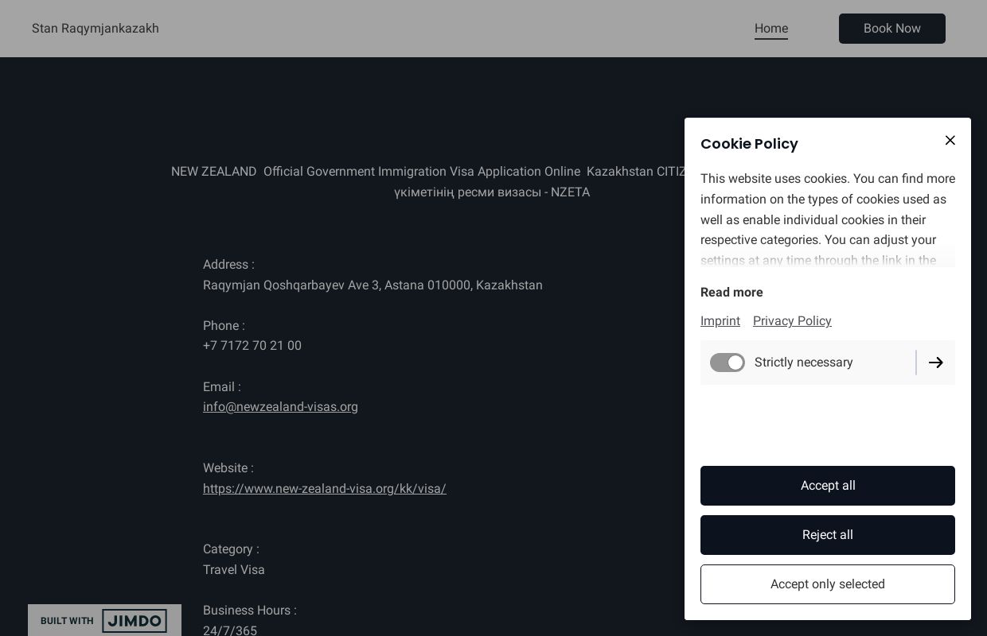Click the Cookie Policy heading
The height and width of the screenshot is (636, 987).
(749, 144)
